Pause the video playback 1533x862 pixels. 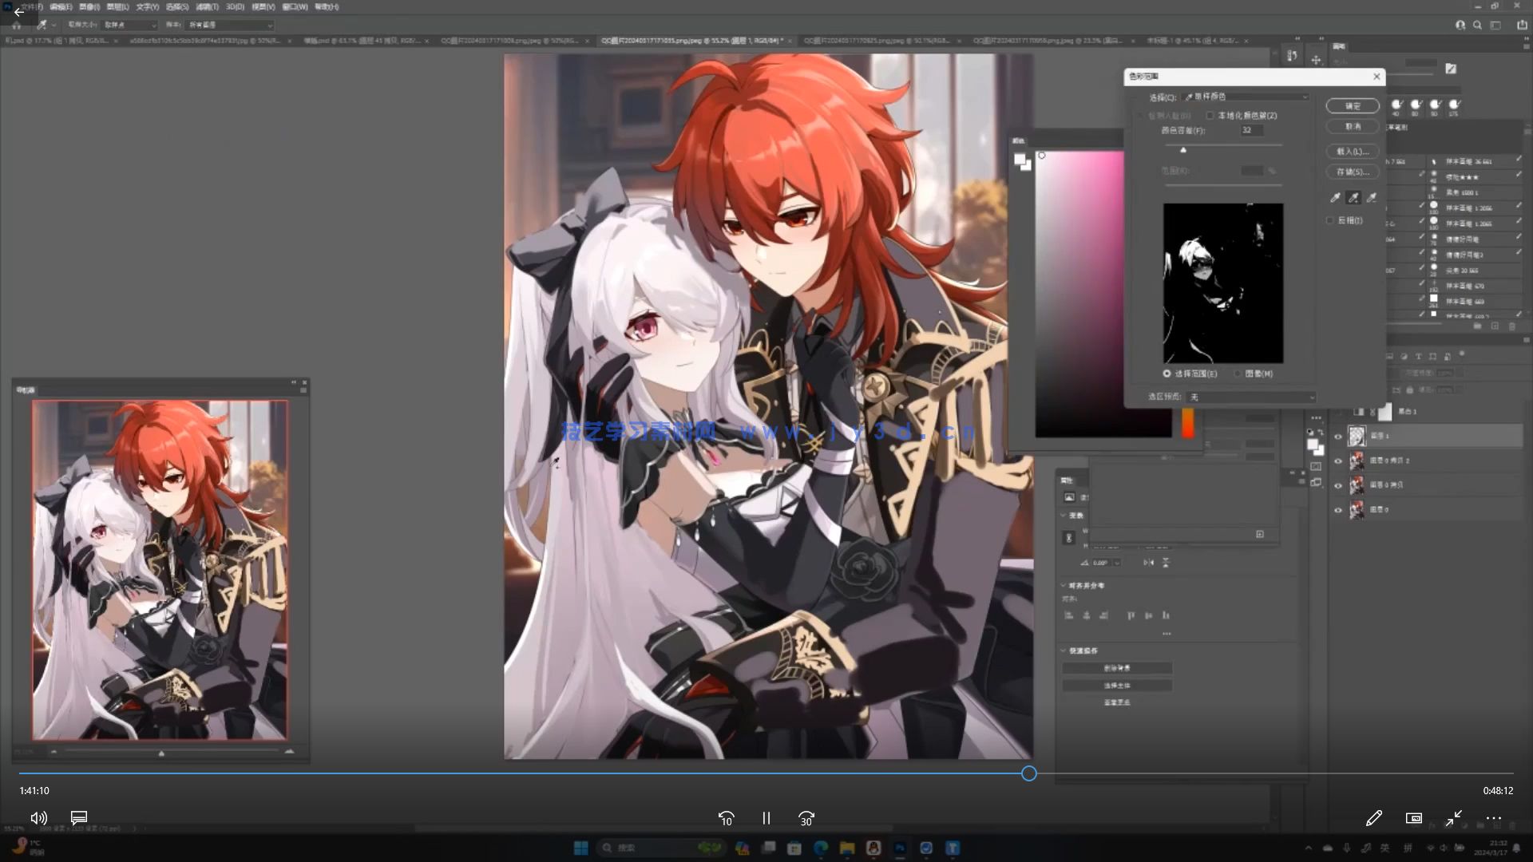coord(766,818)
